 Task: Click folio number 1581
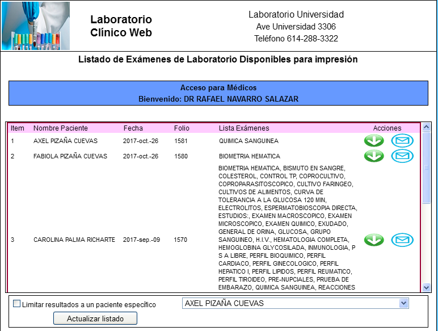(x=181, y=141)
